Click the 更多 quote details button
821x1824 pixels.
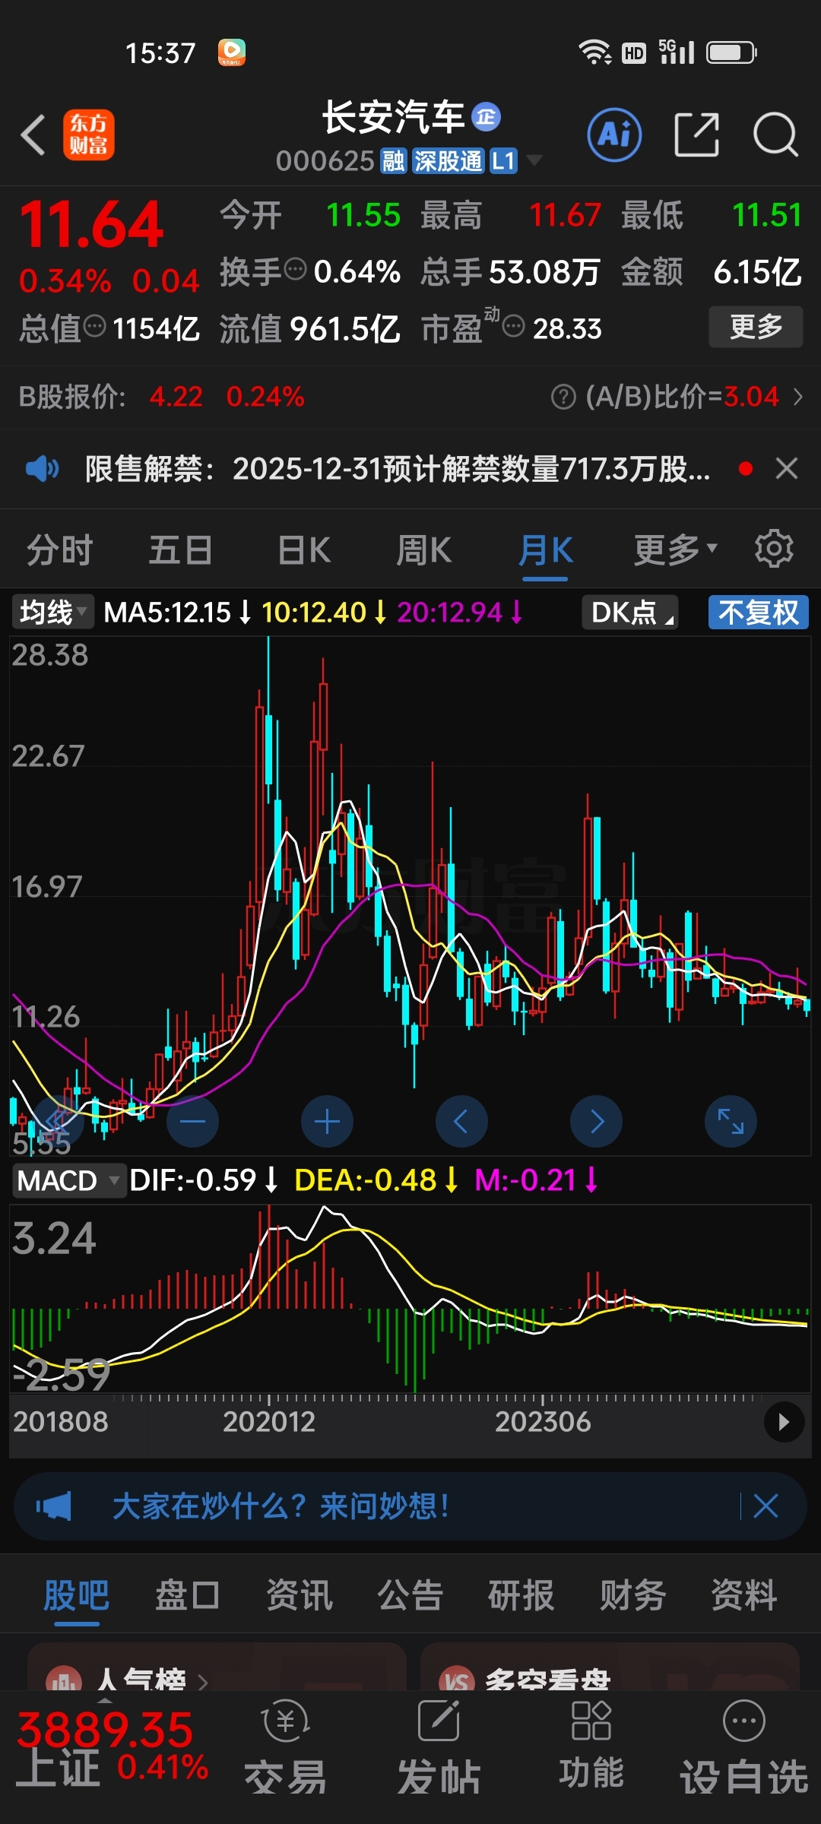pyautogui.click(x=756, y=327)
